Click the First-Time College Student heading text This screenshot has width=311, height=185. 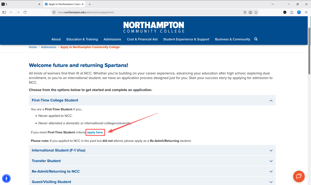click(x=55, y=100)
